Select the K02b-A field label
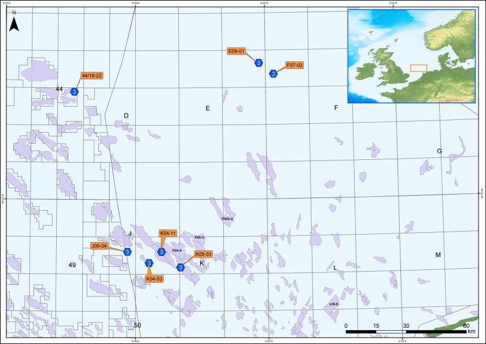The height and width of the screenshot is (344, 486). (x=227, y=219)
